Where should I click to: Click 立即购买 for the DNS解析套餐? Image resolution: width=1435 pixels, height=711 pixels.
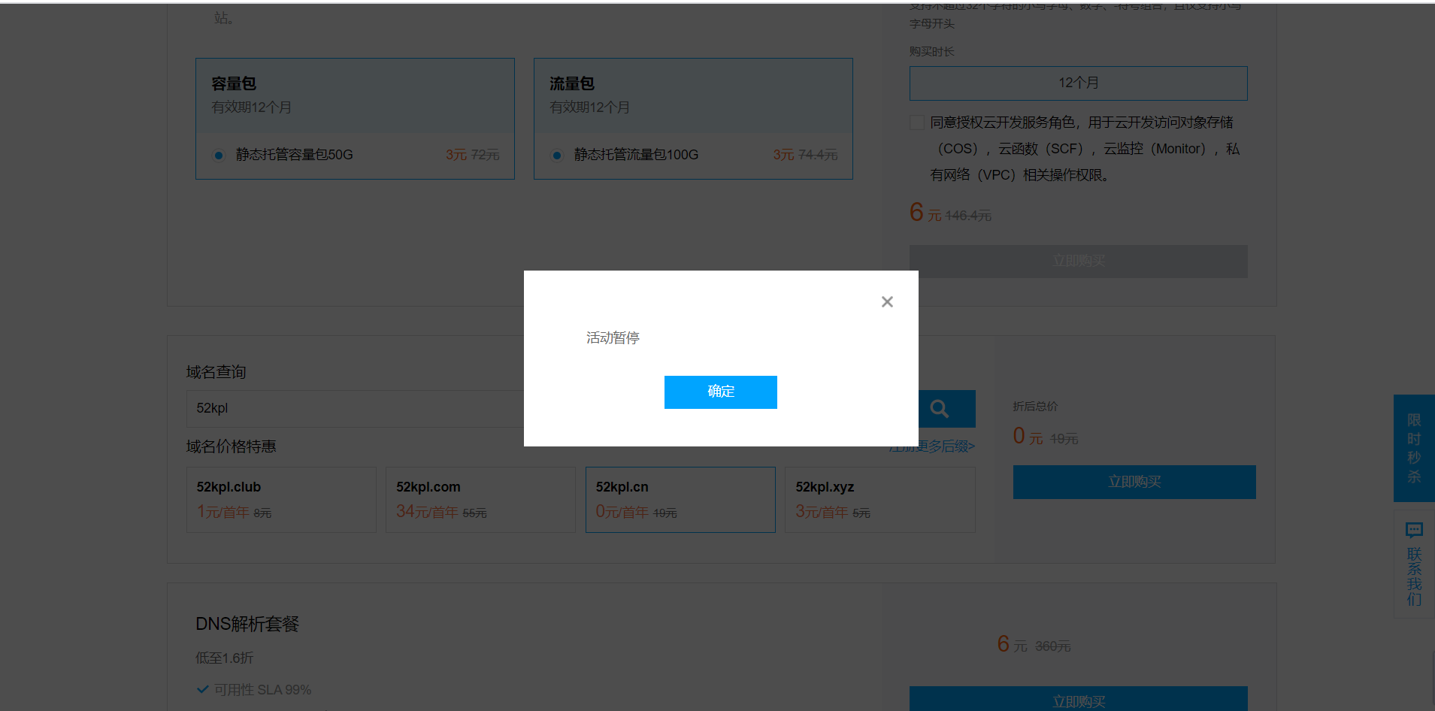click(1078, 700)
